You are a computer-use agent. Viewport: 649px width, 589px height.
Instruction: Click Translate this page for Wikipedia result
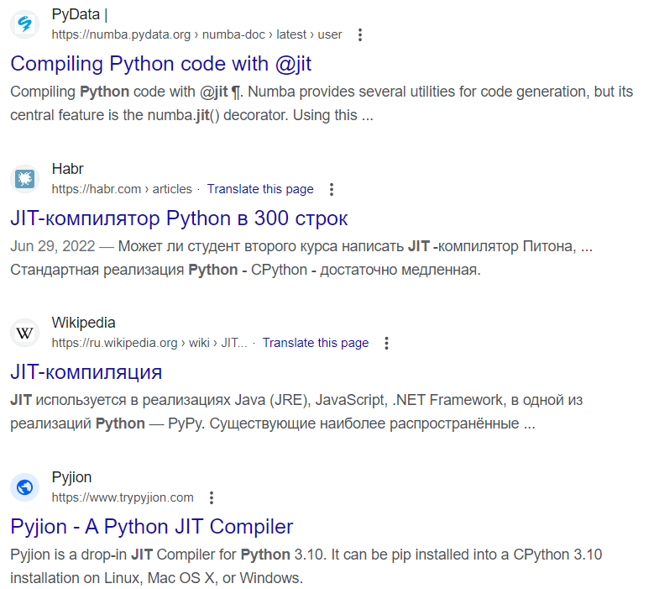pyautogui.click(x=316, y=343)
